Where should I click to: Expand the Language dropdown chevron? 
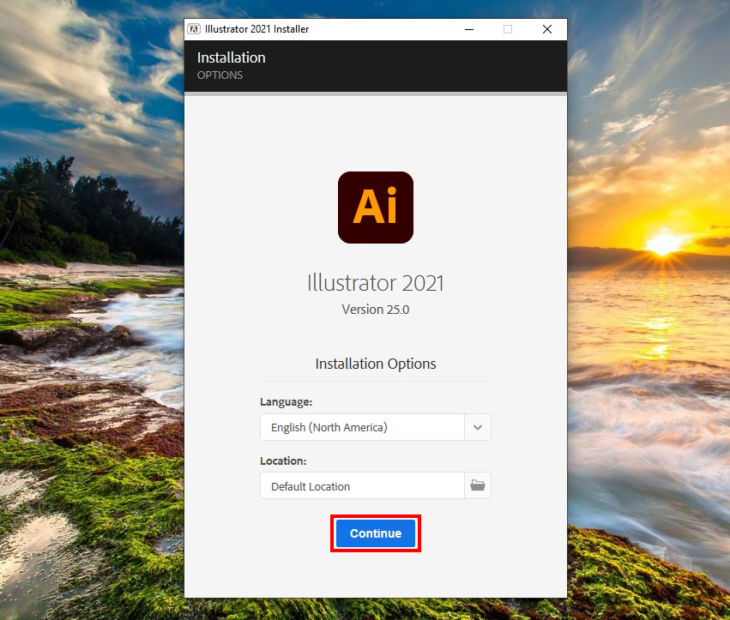point(478,427)
